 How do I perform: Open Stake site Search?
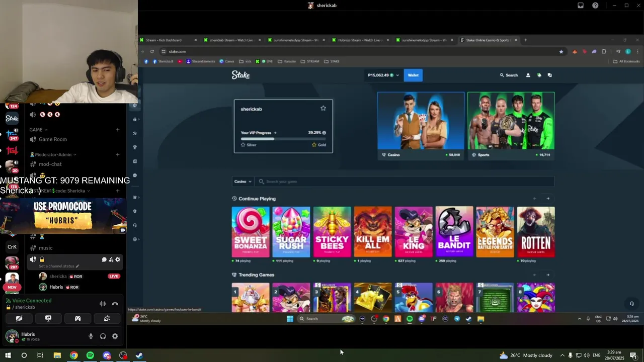point(509,75)
